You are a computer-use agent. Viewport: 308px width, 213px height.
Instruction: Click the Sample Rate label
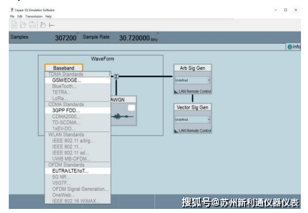[96, 37]
